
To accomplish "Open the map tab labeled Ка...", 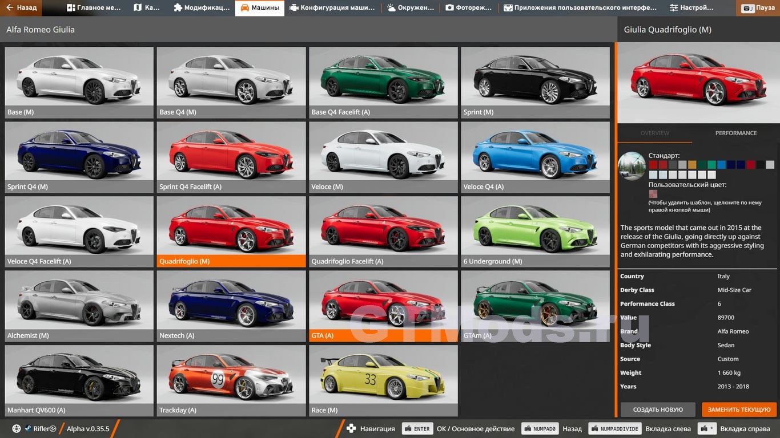I will point(146,8).
